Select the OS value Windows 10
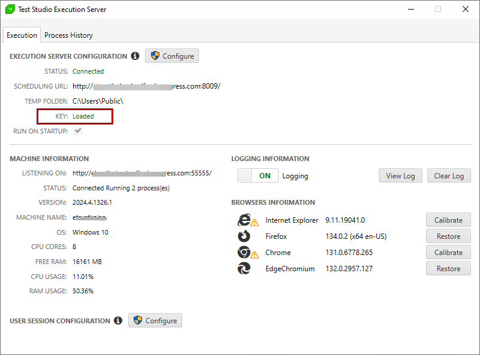 [90, 232]
